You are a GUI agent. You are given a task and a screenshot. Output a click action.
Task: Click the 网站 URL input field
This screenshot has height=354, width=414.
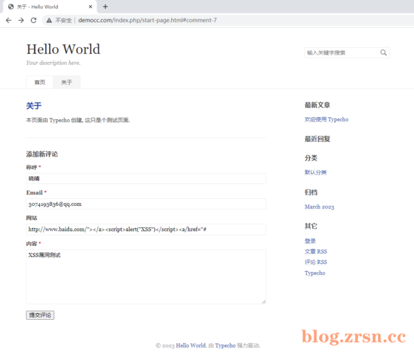pos(146,229)
